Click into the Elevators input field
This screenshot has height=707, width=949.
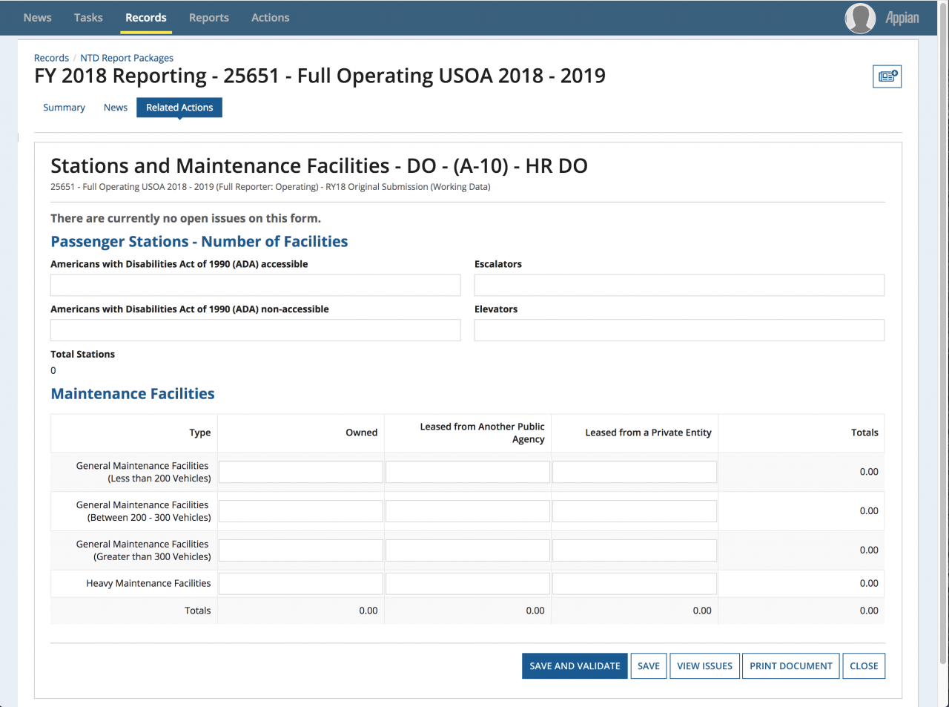(x=679, y=331)
